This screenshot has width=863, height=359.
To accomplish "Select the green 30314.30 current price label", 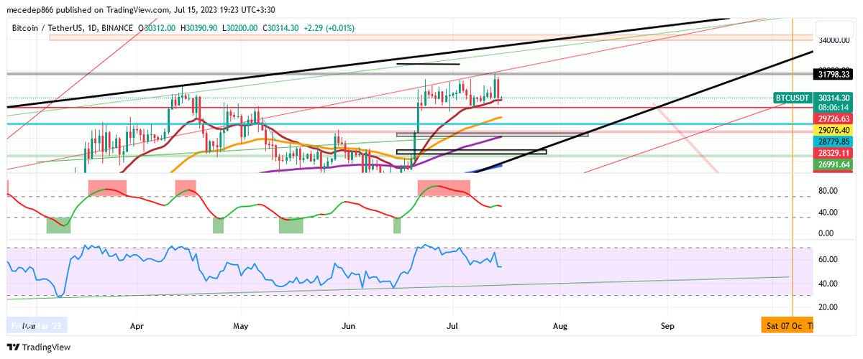I will 834,97.
